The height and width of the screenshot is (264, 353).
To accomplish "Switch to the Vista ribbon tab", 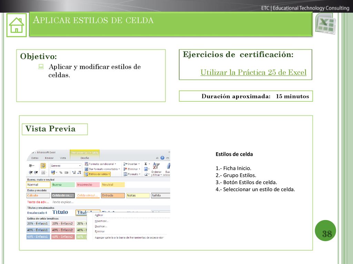I will [63, 158].
